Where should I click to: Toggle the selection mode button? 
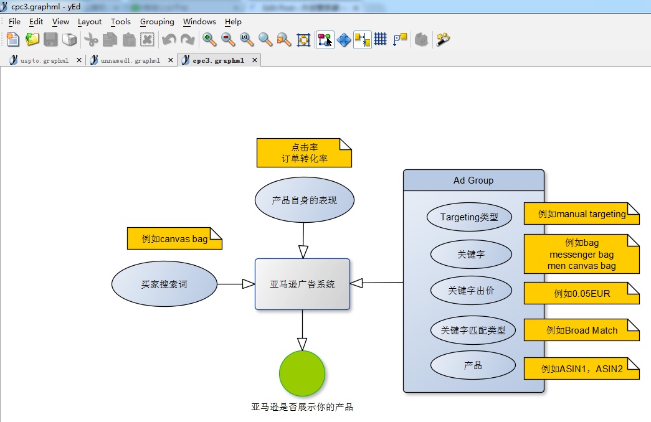pyautogui.click(x=325, y=40)
